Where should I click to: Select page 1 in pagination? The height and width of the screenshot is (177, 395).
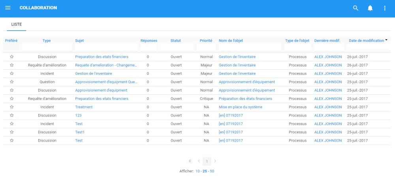pyautogui.click(x=207, y=161)
